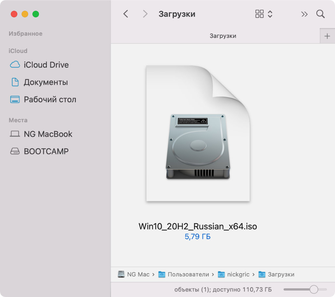Open the icon view mode dropdown

(264, 14)
